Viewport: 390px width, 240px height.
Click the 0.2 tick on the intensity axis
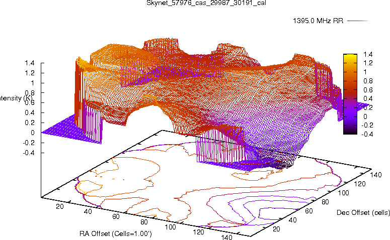pyautogui.click(x=29, y=123)
